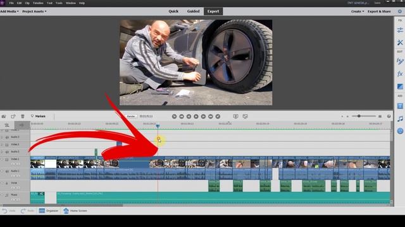Expand the Audio 2 track header
Image resolution: width=405 pixels, height=227 pixels.
[x=2, y=152]
